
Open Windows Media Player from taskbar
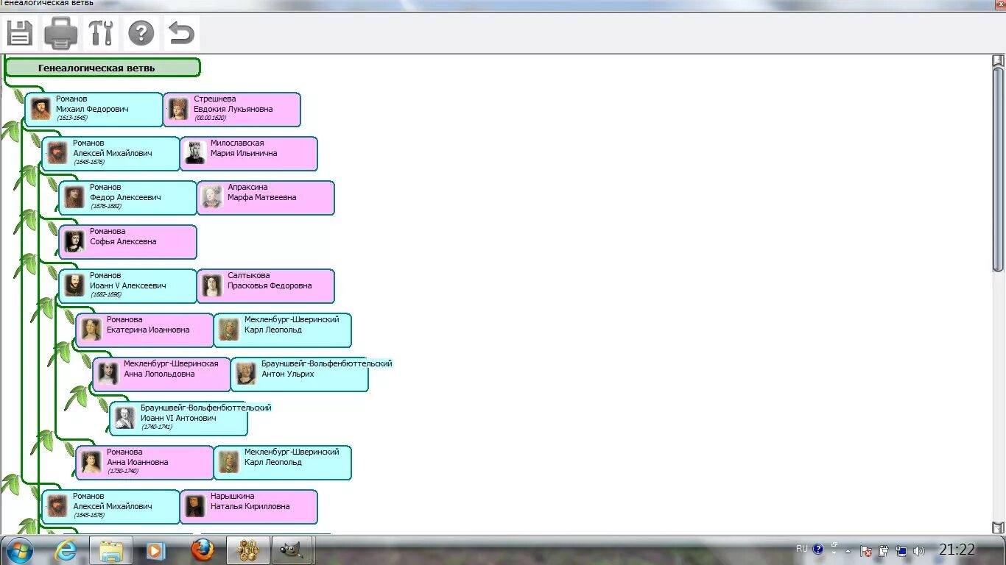(155, 550)
